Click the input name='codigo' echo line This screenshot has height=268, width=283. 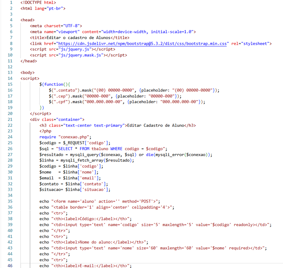155,225
